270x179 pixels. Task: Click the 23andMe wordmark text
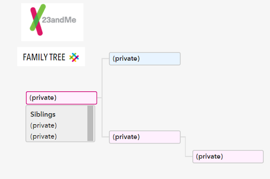point(59,20)
